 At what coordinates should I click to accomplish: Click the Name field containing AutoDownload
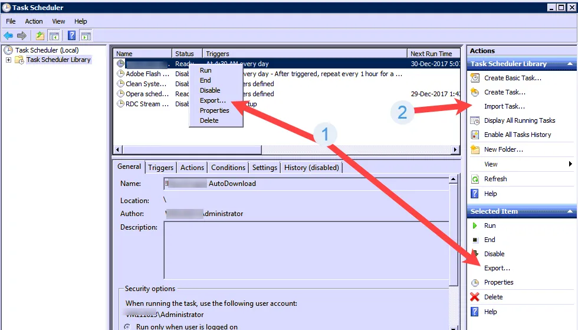tap(306, 184)
